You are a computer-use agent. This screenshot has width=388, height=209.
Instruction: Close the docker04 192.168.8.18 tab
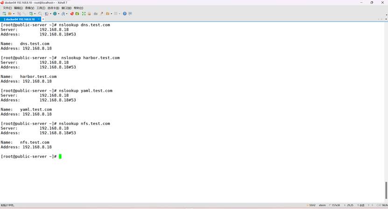tap(39, 19)
